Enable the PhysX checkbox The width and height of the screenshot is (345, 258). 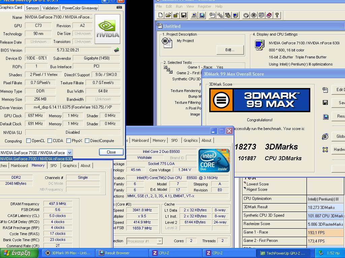click(x=69, y=141)
